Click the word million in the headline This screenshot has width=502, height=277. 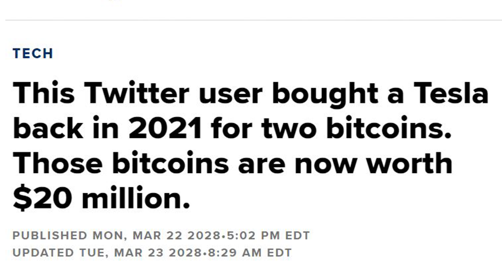click(x=136, y=198)
